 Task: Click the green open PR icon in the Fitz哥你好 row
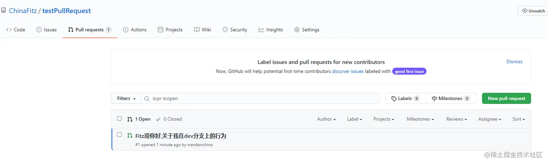(x=130, y=135)
